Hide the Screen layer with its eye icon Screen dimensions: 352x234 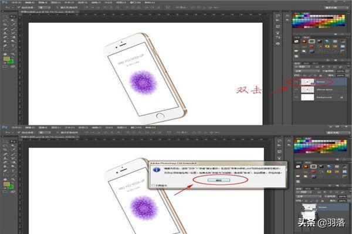pos(298,83)
